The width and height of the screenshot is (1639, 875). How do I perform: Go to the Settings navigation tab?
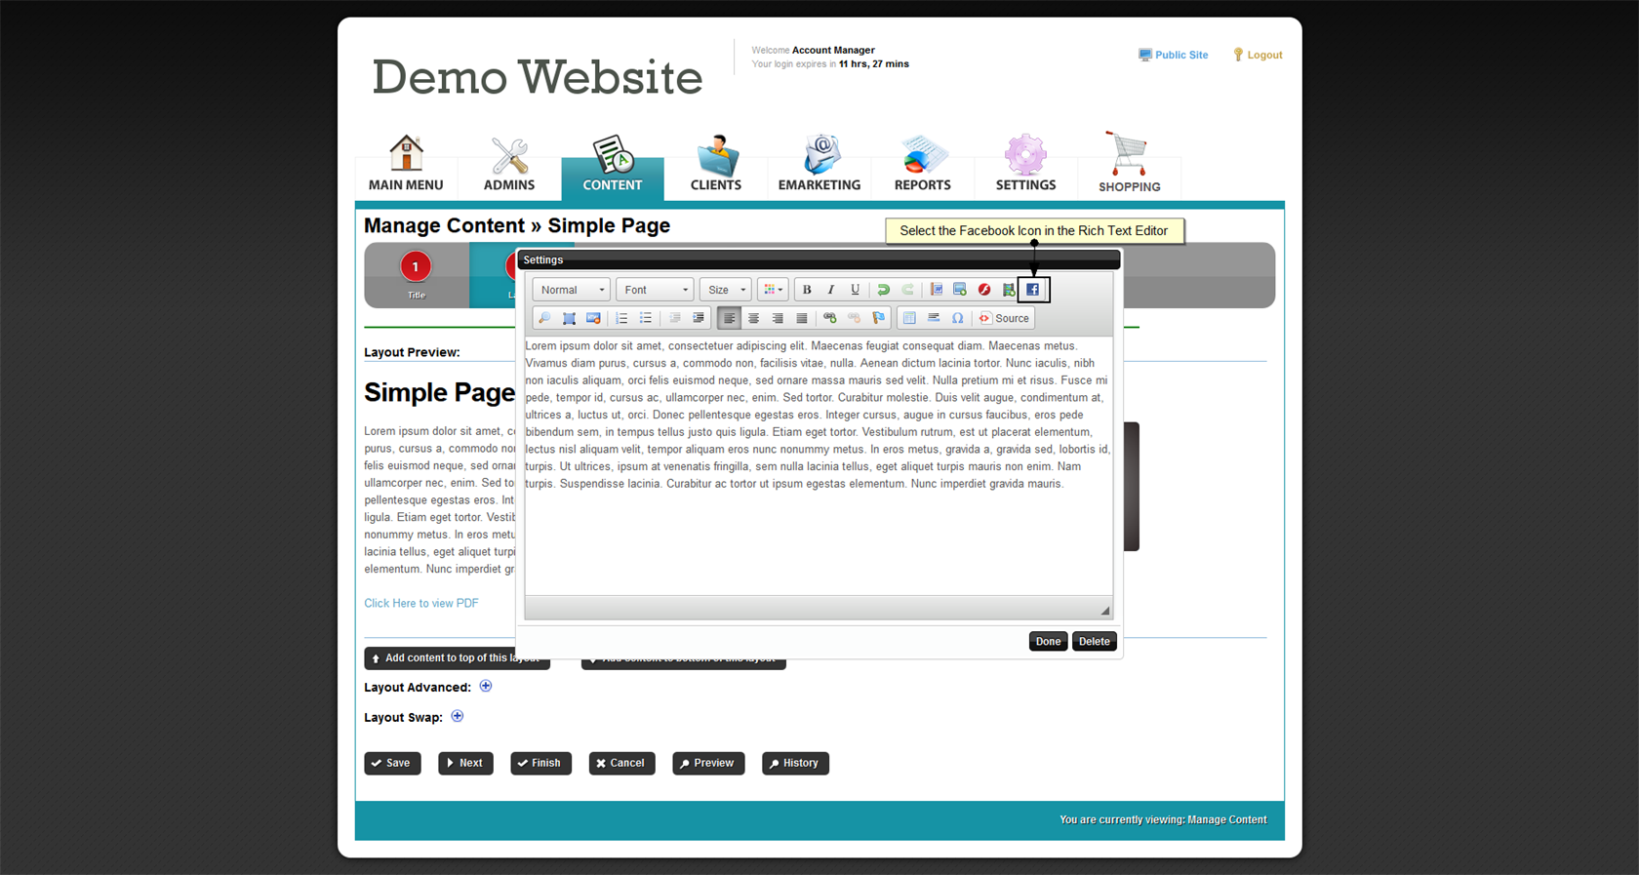1025,164
